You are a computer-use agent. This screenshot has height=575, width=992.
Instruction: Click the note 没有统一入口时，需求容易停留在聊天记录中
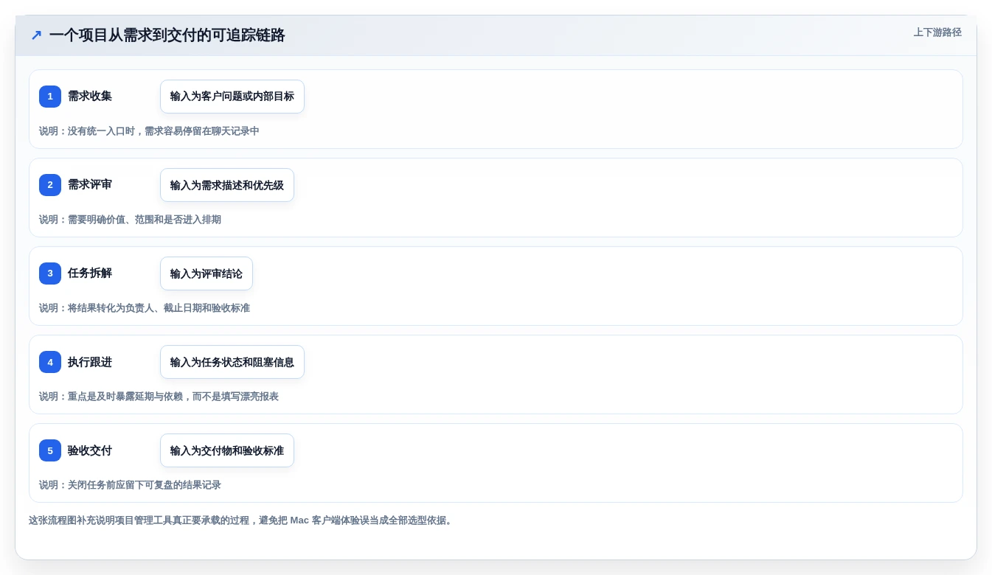click(149, 131)
